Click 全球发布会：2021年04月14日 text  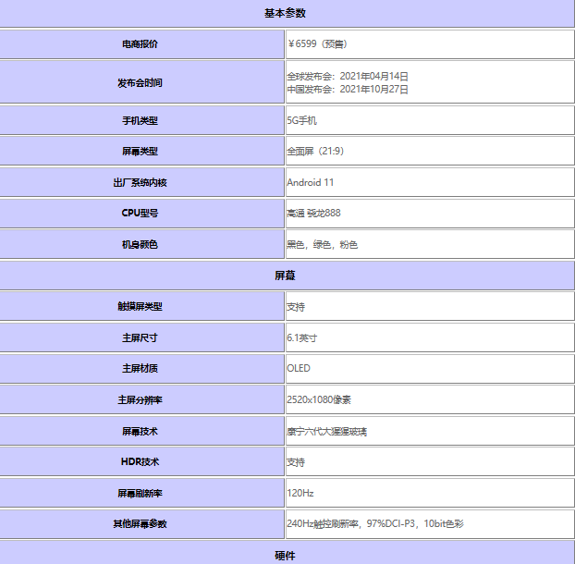pyautogui.click(x=348, y=76)
